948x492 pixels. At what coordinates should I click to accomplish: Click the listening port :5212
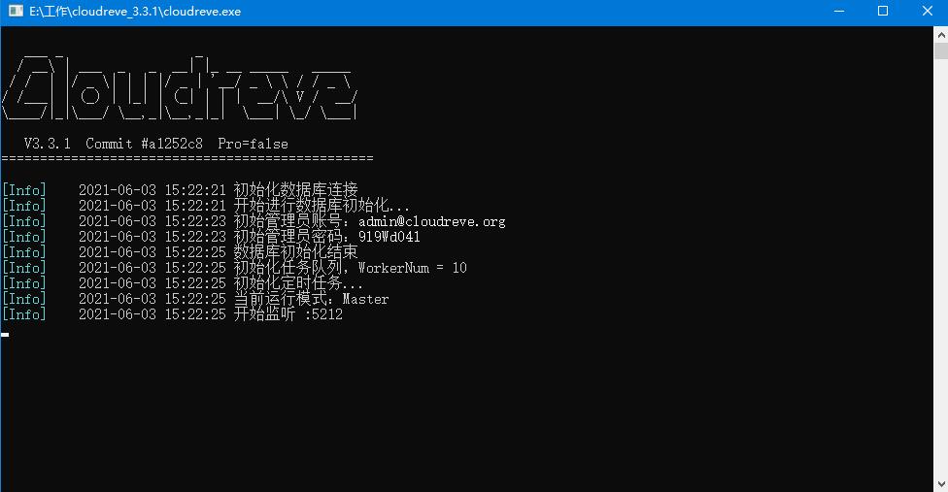[x=323, y=314]
